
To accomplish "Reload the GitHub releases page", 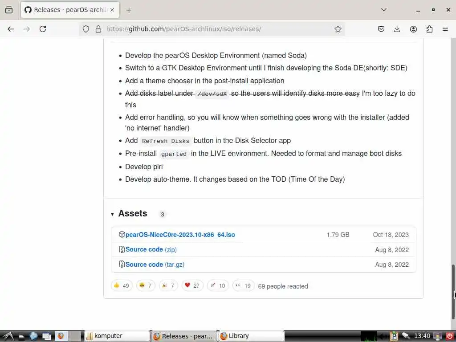I will (x=43, y=29).
